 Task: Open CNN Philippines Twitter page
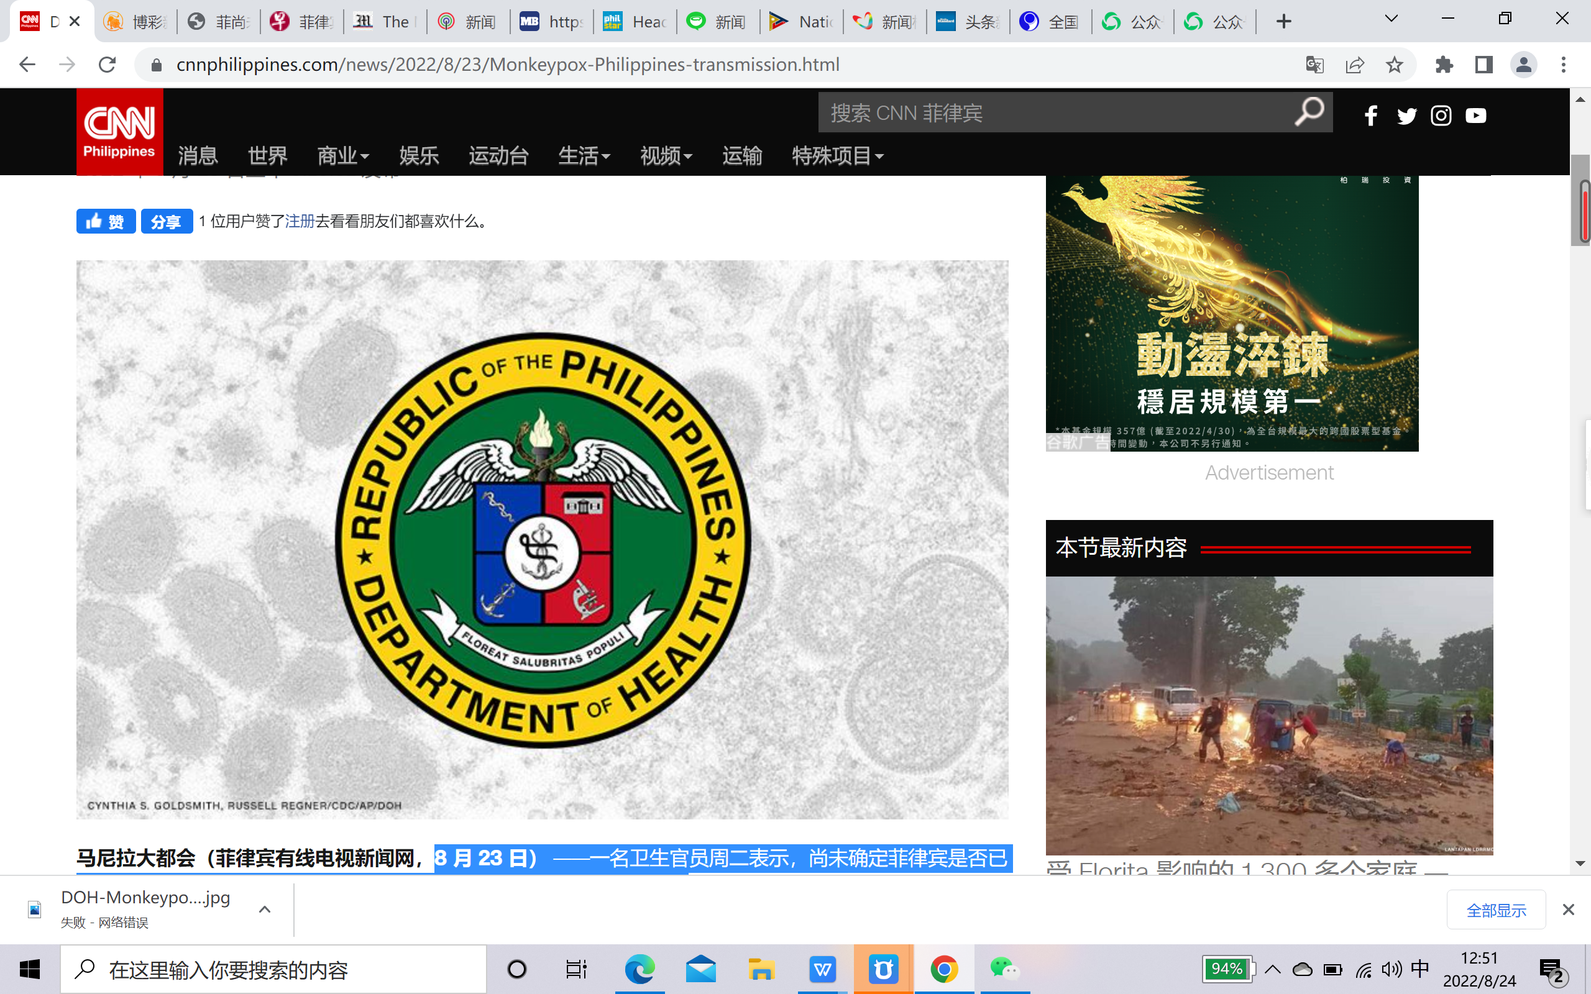[1406, 116]
